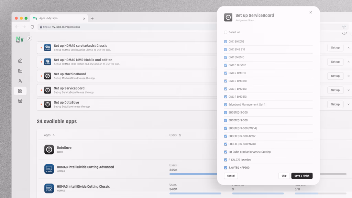Open the users icon in sidebar

pyautogui.click(x=20, y=81)
